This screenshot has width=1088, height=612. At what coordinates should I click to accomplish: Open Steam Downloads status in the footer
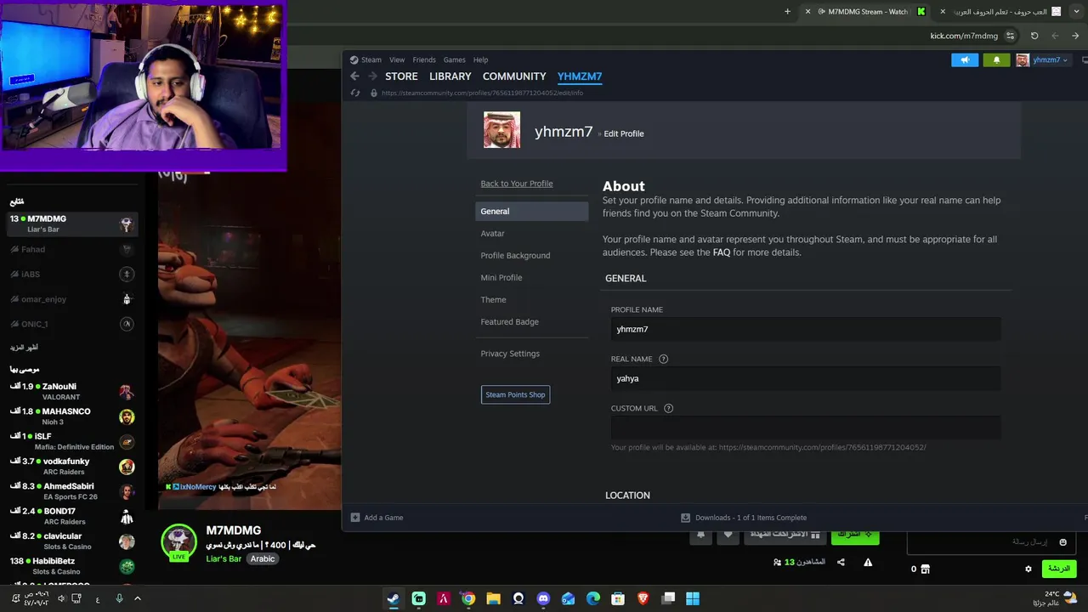point(744,518)
